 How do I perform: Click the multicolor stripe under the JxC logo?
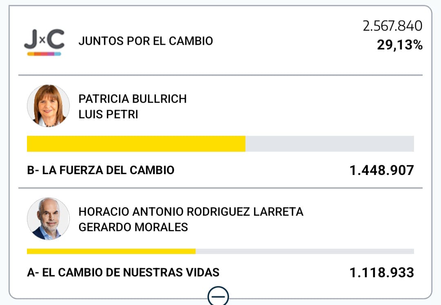click(44, 54)
